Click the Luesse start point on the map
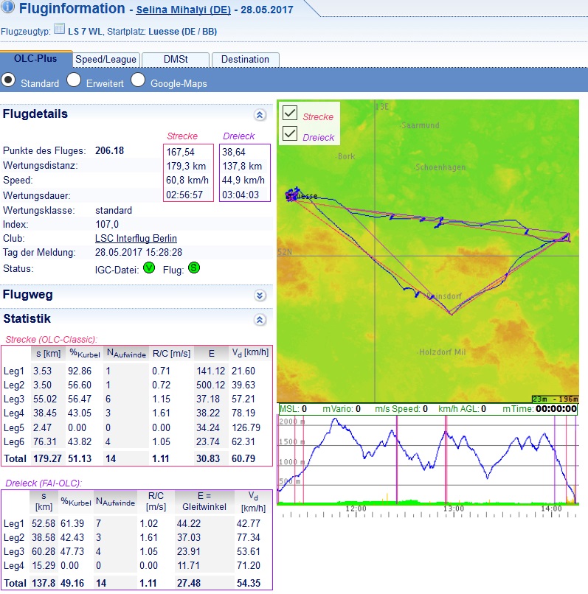588x594 pixels. [x=292, y=196]
